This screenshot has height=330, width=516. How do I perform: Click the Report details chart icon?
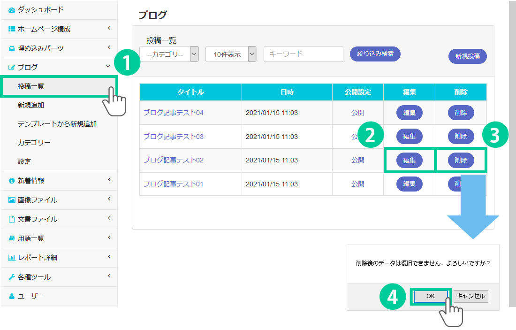(12, 258)
